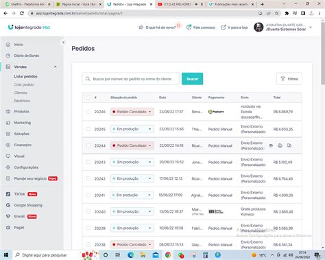325x260 pixels.
Task: Select checkbox for order 20240
Action: coord(88,211)
